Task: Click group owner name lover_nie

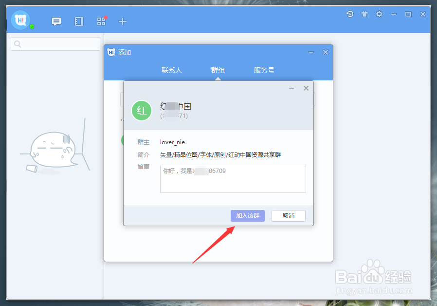Action: click(x=173, y=142)
